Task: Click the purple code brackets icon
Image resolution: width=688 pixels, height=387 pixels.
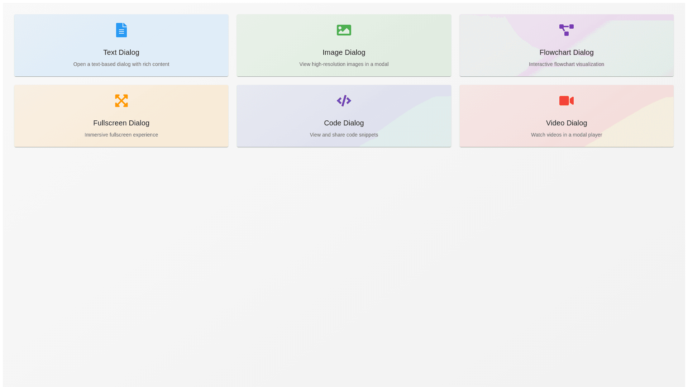Action: (x=344, y=101)
